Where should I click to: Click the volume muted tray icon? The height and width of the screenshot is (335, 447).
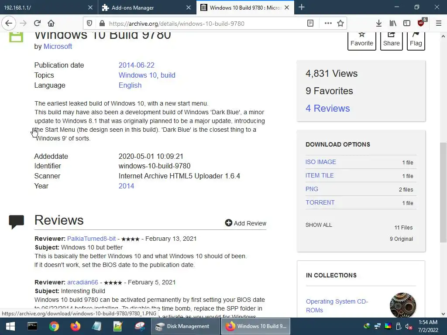click(409, 326)
